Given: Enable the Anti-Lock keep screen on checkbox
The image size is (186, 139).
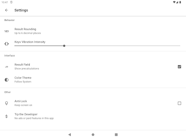Looking at the screenshot, I should click(x=179, y=103).
